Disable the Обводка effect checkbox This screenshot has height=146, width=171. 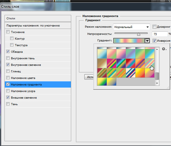[8, 52]
